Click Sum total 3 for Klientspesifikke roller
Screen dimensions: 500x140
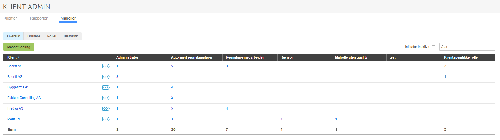point(445,129)
